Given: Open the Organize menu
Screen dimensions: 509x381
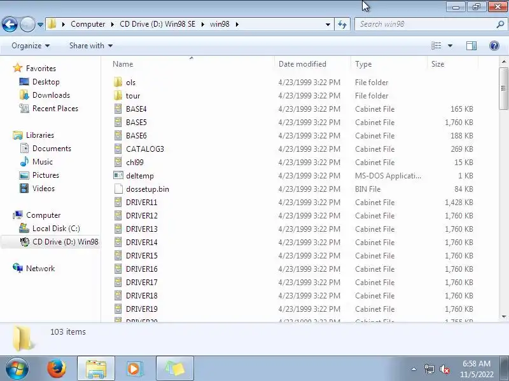Looking at the screenshot, I should [31, 46].
